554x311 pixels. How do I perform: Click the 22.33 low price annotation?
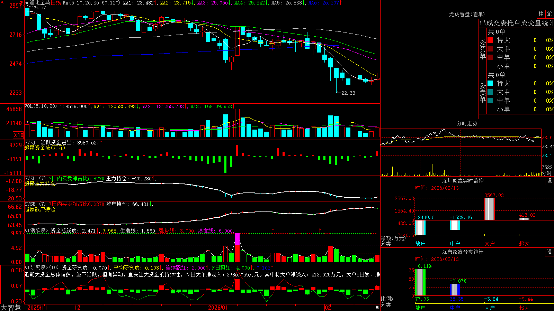tap(348, 93)
